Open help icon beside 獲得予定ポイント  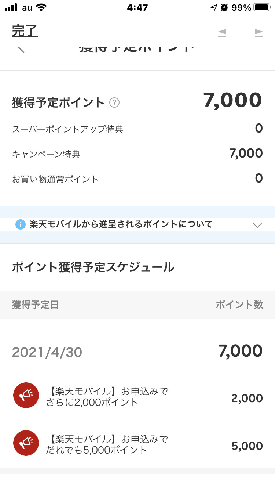point(114,103)
